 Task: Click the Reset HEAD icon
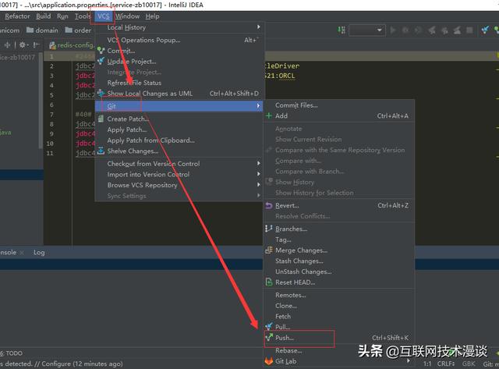tap(269, 282)
